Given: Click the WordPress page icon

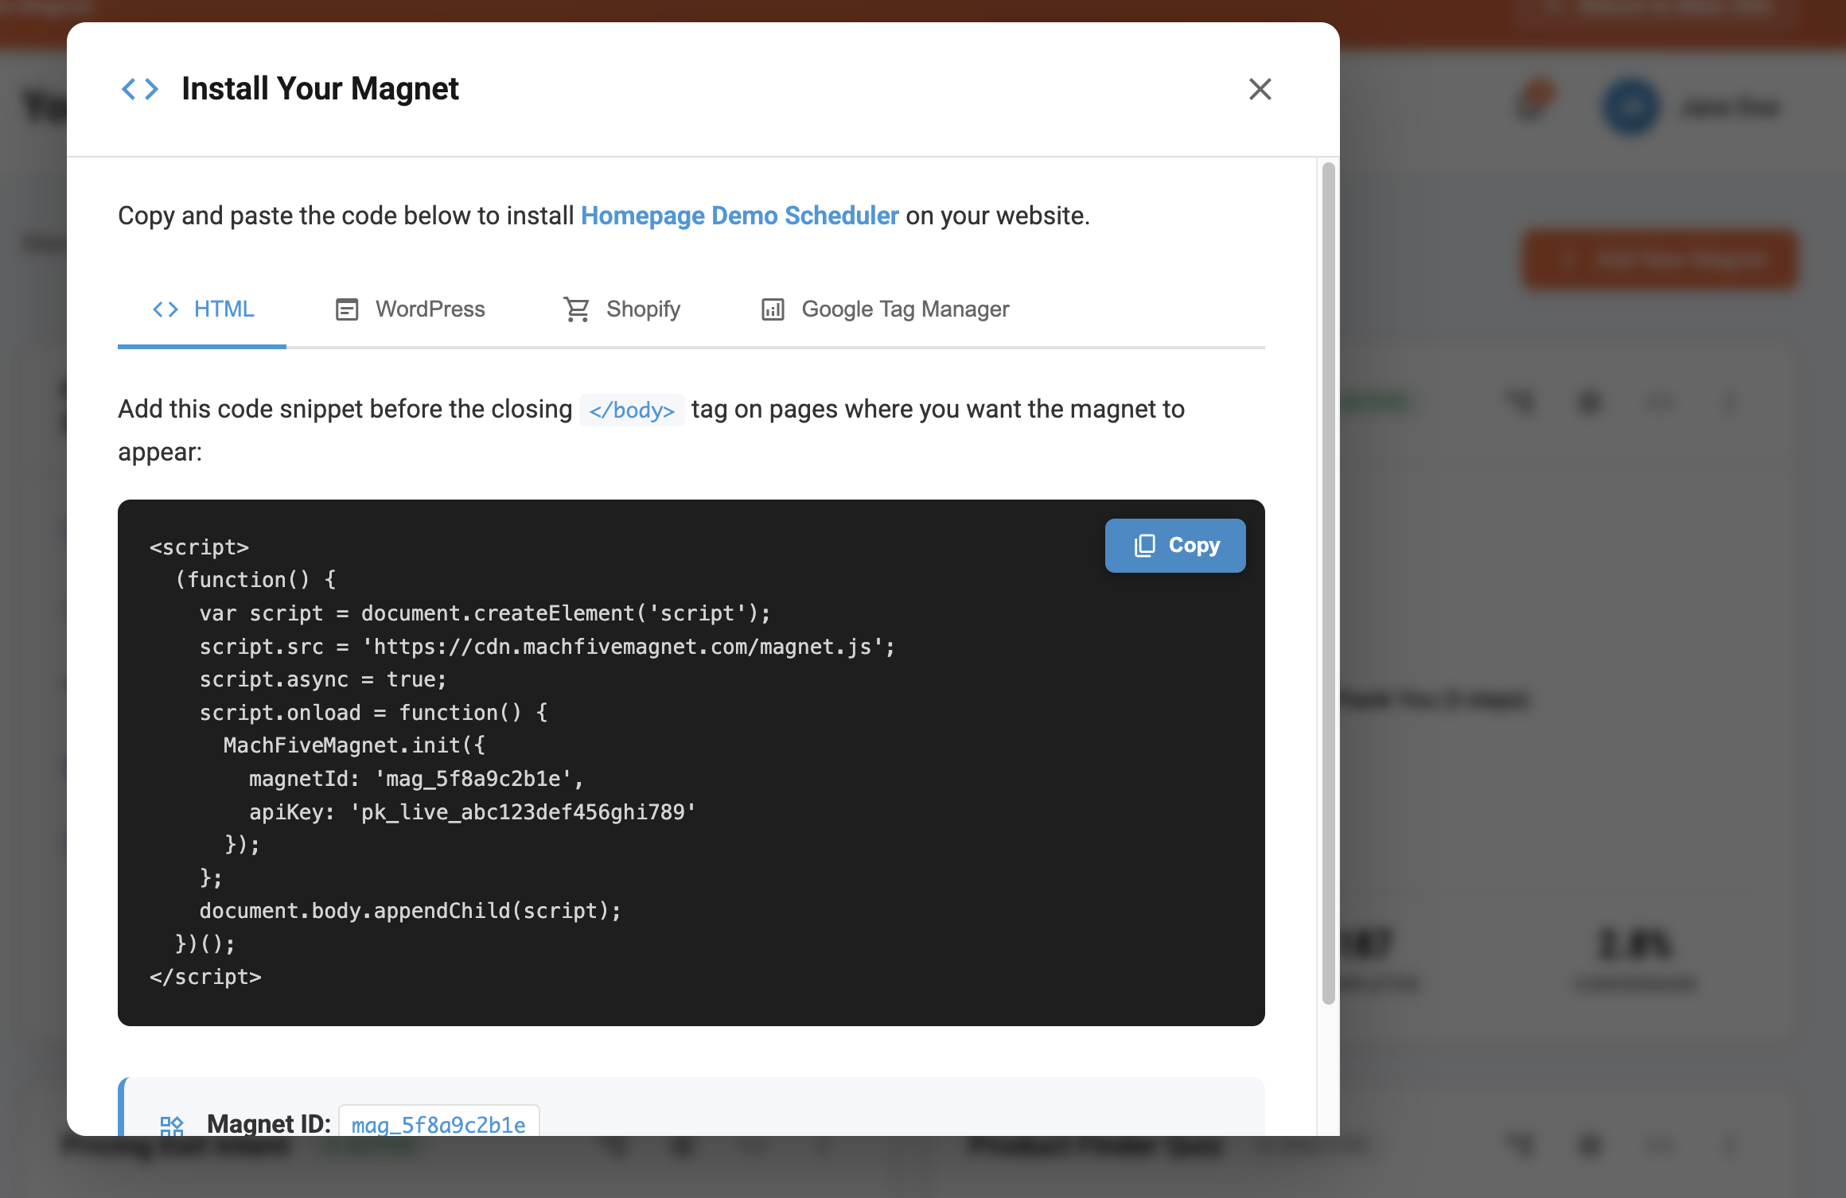Looking at the screenshot, I should tap(346, 309).
